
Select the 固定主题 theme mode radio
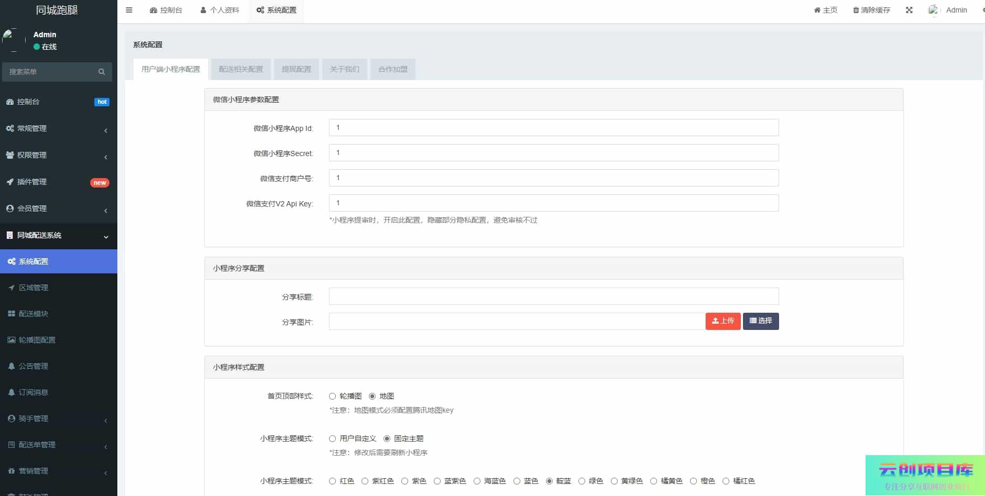point(387,439)
